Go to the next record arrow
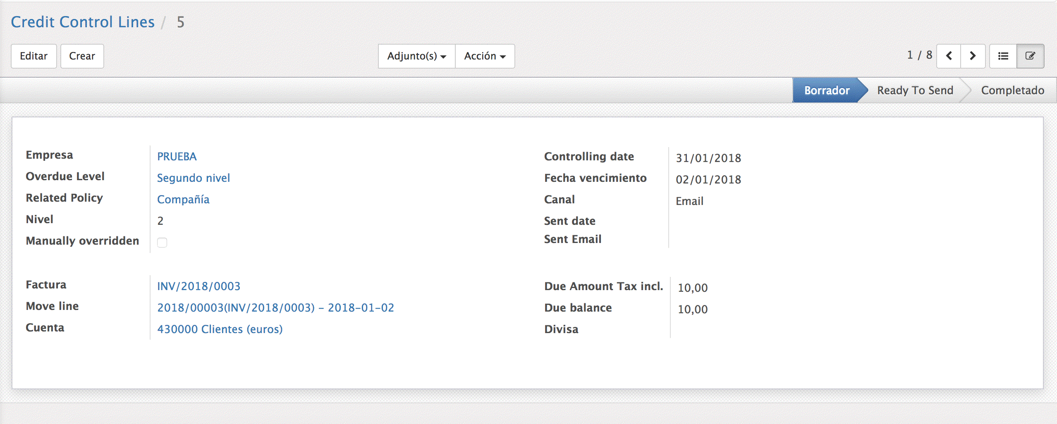 (973, 56)
